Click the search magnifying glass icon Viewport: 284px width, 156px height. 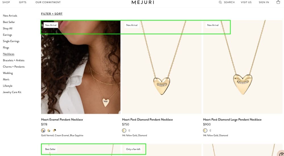click(x=220, y=2)
